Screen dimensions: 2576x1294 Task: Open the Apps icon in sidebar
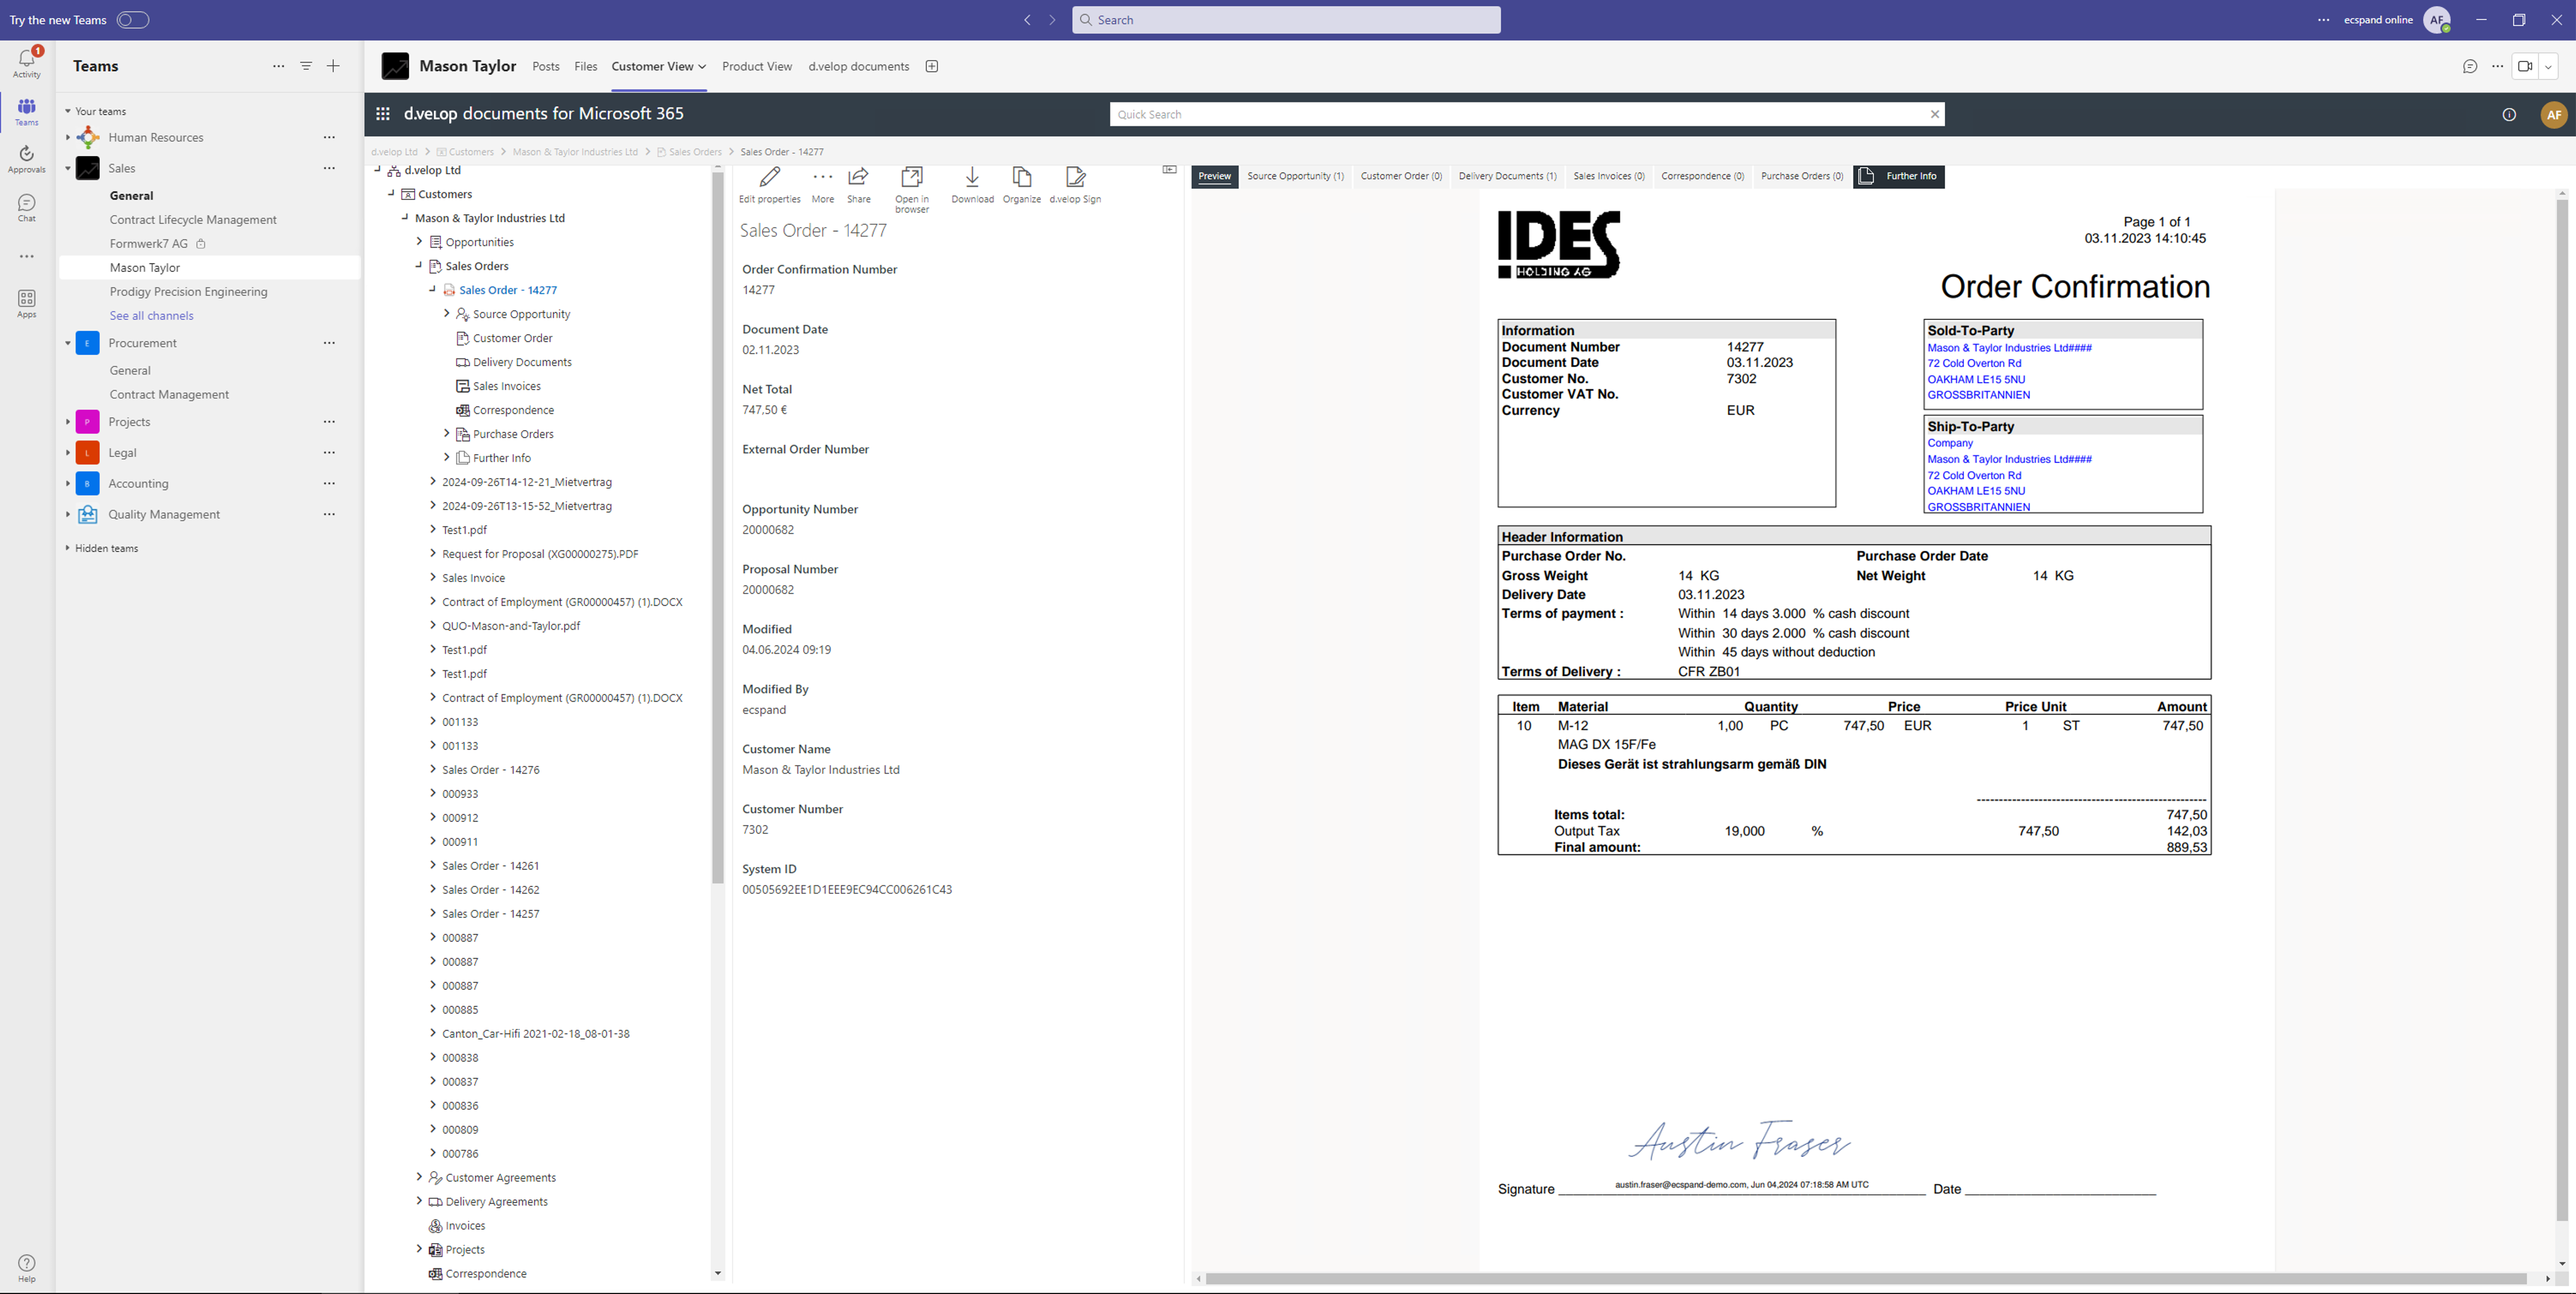pyautogui.click(x=27, y=303)
